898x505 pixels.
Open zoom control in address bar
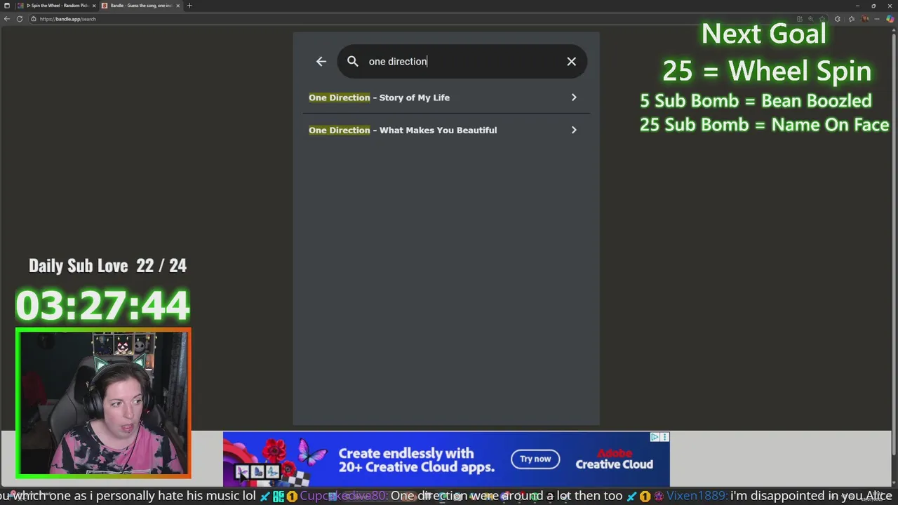[810, 19]
